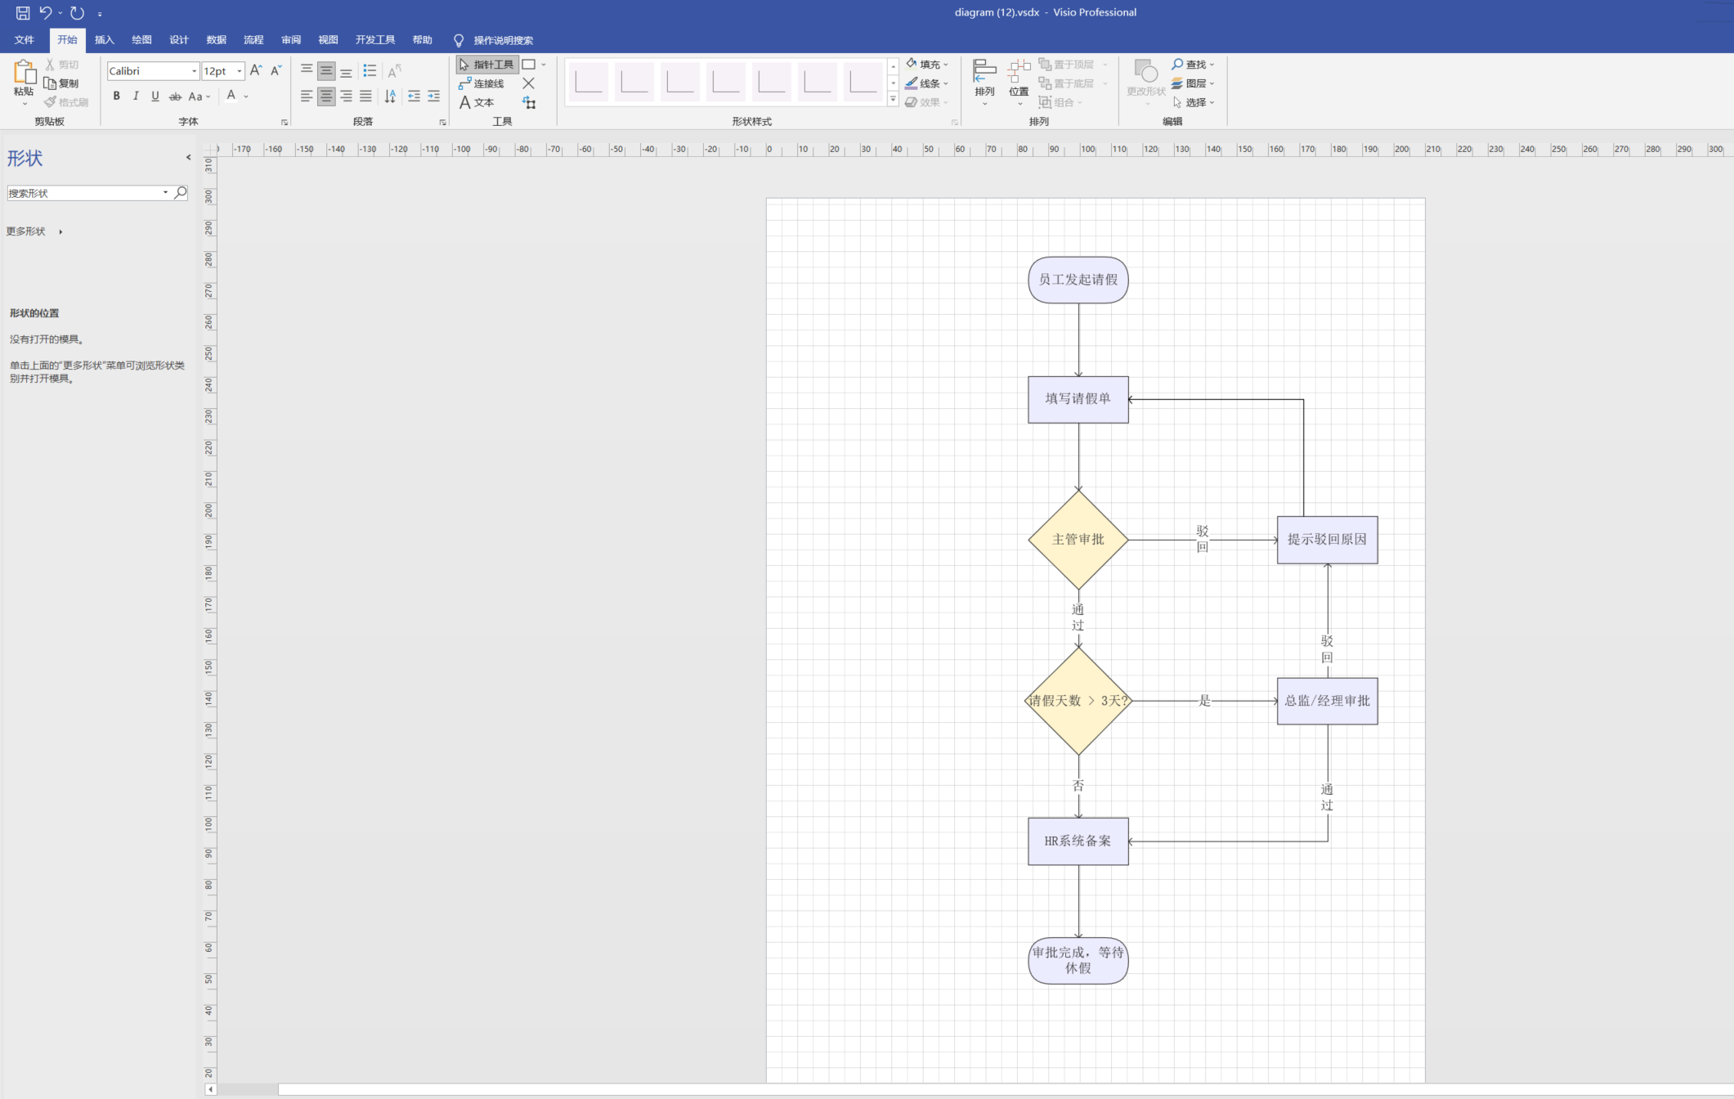
Task: Click the Tell Me search (操作说明搜索) box
Action: (503, 40)
